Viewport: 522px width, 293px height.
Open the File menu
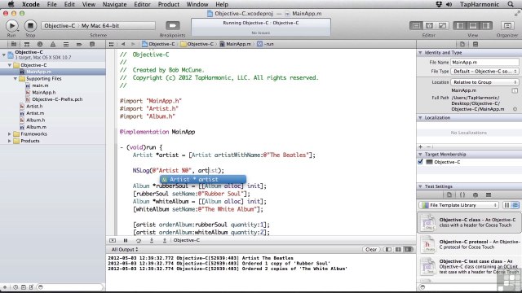tap(51, 4)
